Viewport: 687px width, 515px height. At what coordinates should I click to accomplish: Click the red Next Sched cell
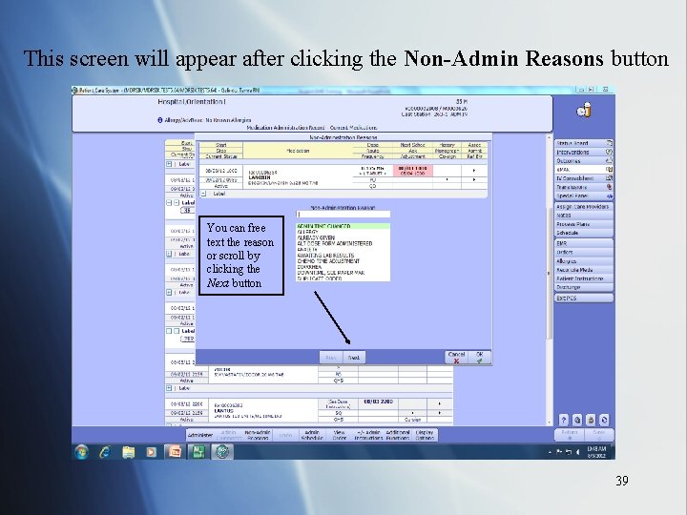pyautogui.click(x=412, y=171)
